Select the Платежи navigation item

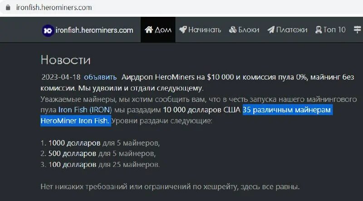(x=287, y=30)
